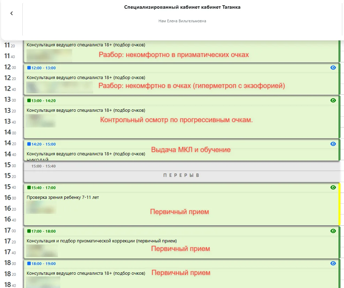Click the 17 00 time label on the timeline
This screenshot has height=288, width=344.
[x=10, y=231]
